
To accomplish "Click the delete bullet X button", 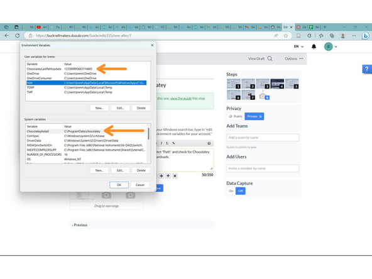I will pos(175,176).
